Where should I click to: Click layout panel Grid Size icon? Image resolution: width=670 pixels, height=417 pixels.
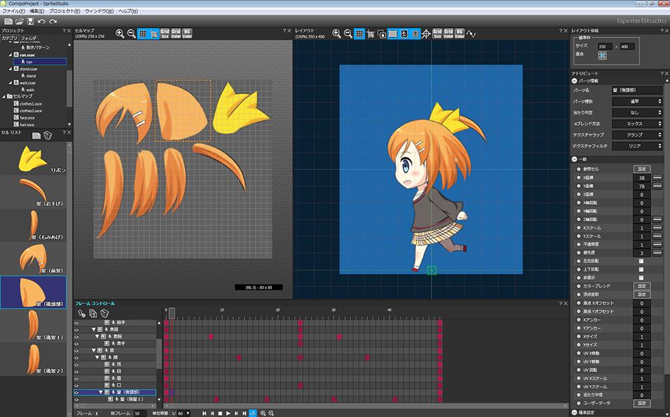[437, 33]
